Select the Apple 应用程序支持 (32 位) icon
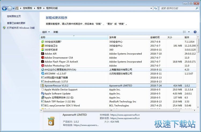This screenshot has width=201, height=132. coord(43,97)
